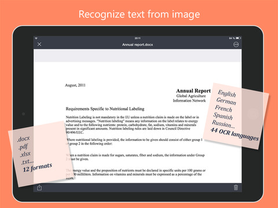Click paragraph starting 'The energy value and the proposition'
The height and width of the screenshot is (208, 278).
(x=136, y=174)
